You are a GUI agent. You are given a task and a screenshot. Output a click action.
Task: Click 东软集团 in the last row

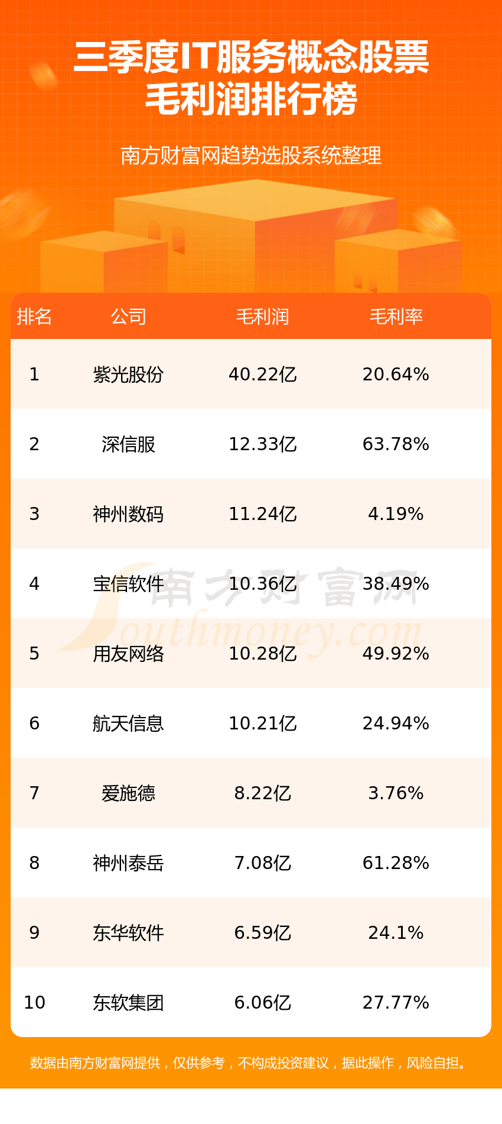click(x=128, y=1003)
